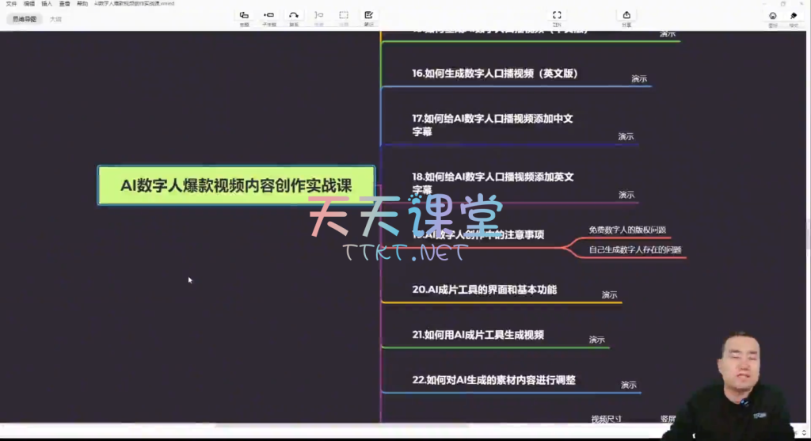
Task: Switch to the 思维导图 mind map view
Action: 24,18
